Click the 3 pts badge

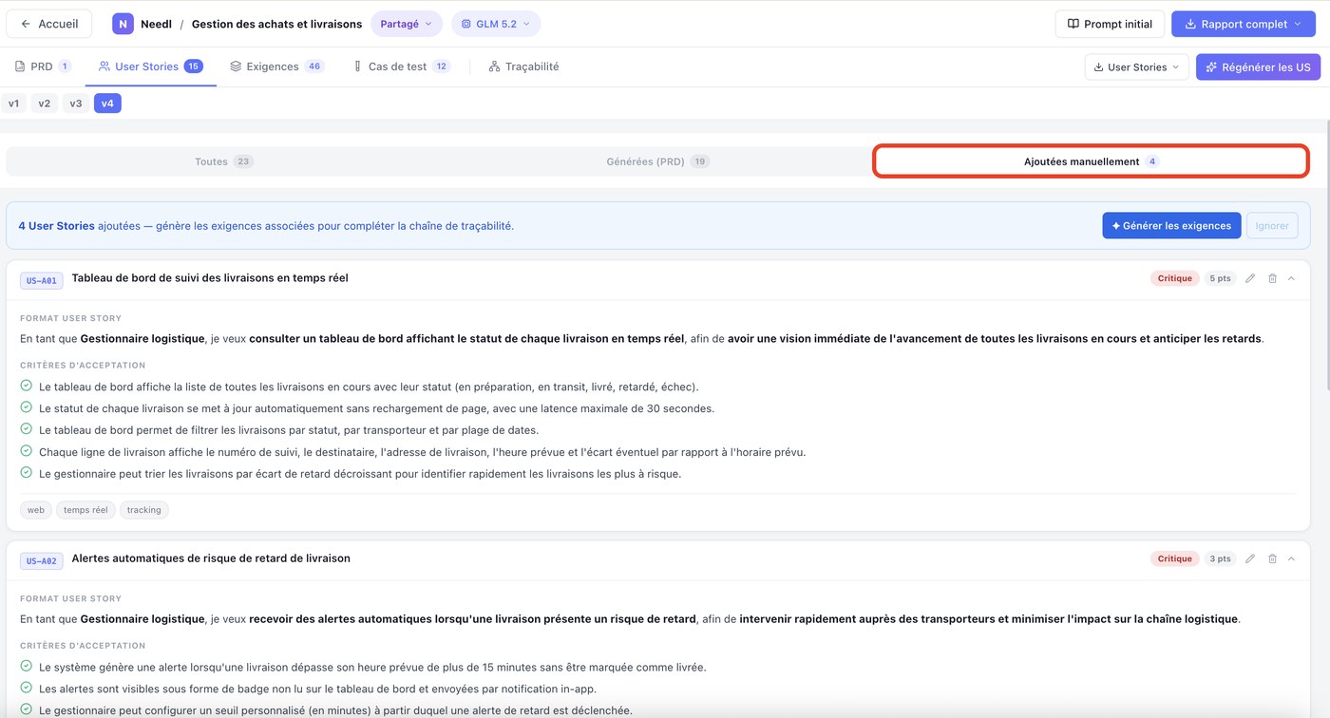tap(1220, 558)
